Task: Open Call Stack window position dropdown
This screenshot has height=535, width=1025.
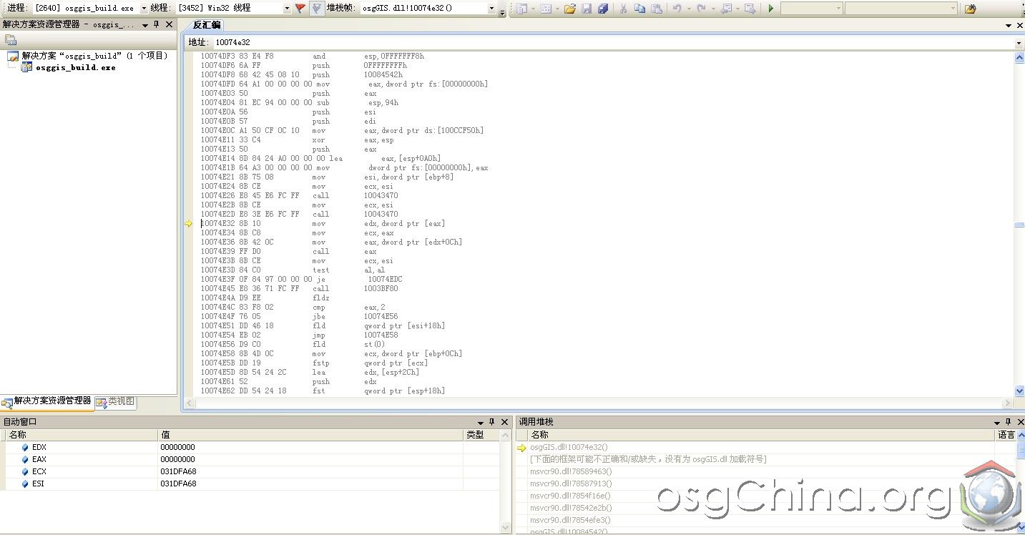Action: pyautogui.click(x=997, y=422)
